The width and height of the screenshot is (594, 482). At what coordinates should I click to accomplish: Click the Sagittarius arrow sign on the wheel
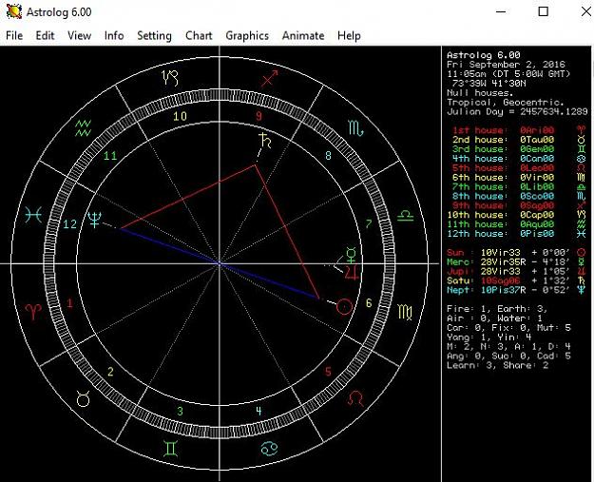tap(270, 79)
